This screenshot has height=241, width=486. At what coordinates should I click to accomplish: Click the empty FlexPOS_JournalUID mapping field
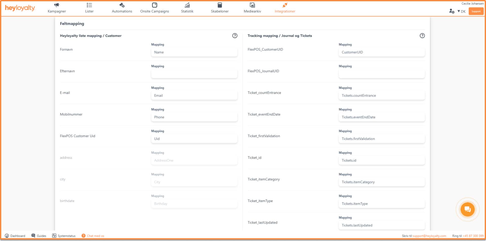(381, 74)
